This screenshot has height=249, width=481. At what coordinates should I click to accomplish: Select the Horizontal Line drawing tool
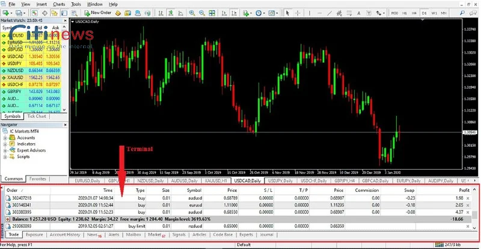click(x=319, y=13)
